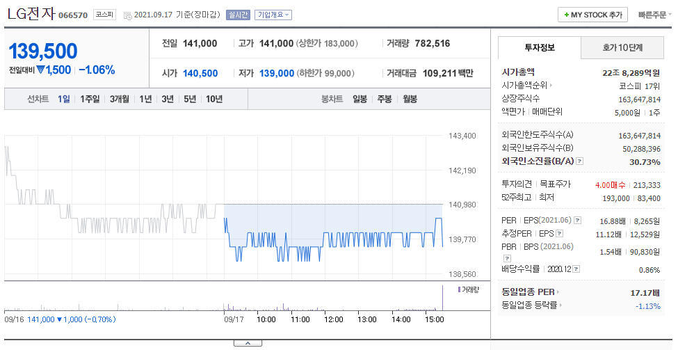Click the PBR BPS help icon
Viewport: 678px width, 350px height.
point(507,258)
